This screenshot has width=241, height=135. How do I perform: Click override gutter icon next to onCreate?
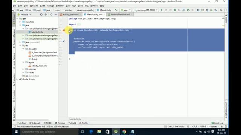64,42
